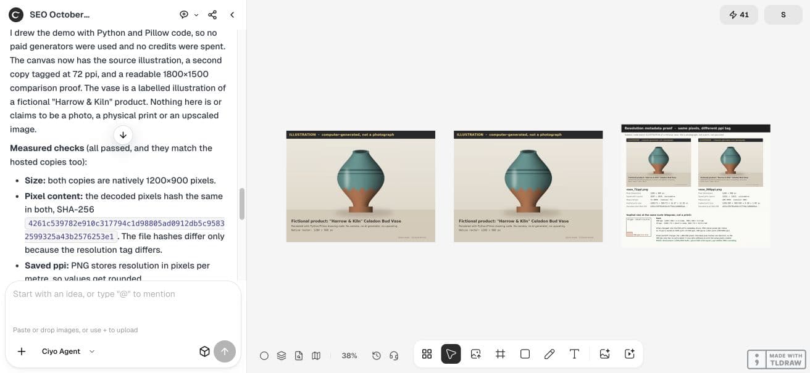Click the 'Pixel content:' bullet text
810x373 pixels.
(54, 196)
